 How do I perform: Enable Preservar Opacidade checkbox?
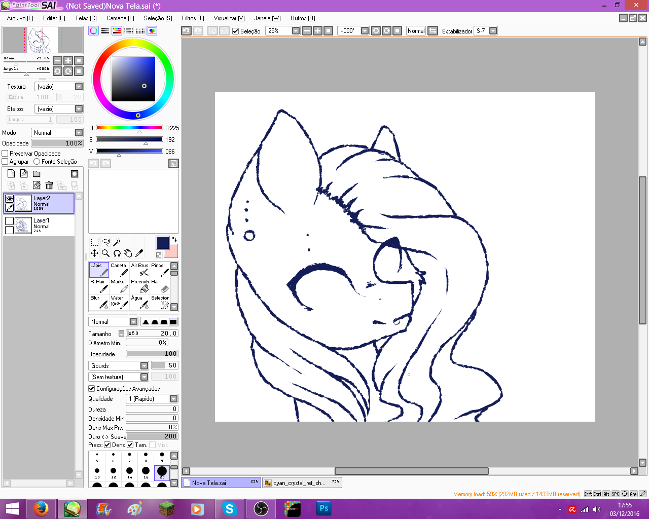pos(5,154)
